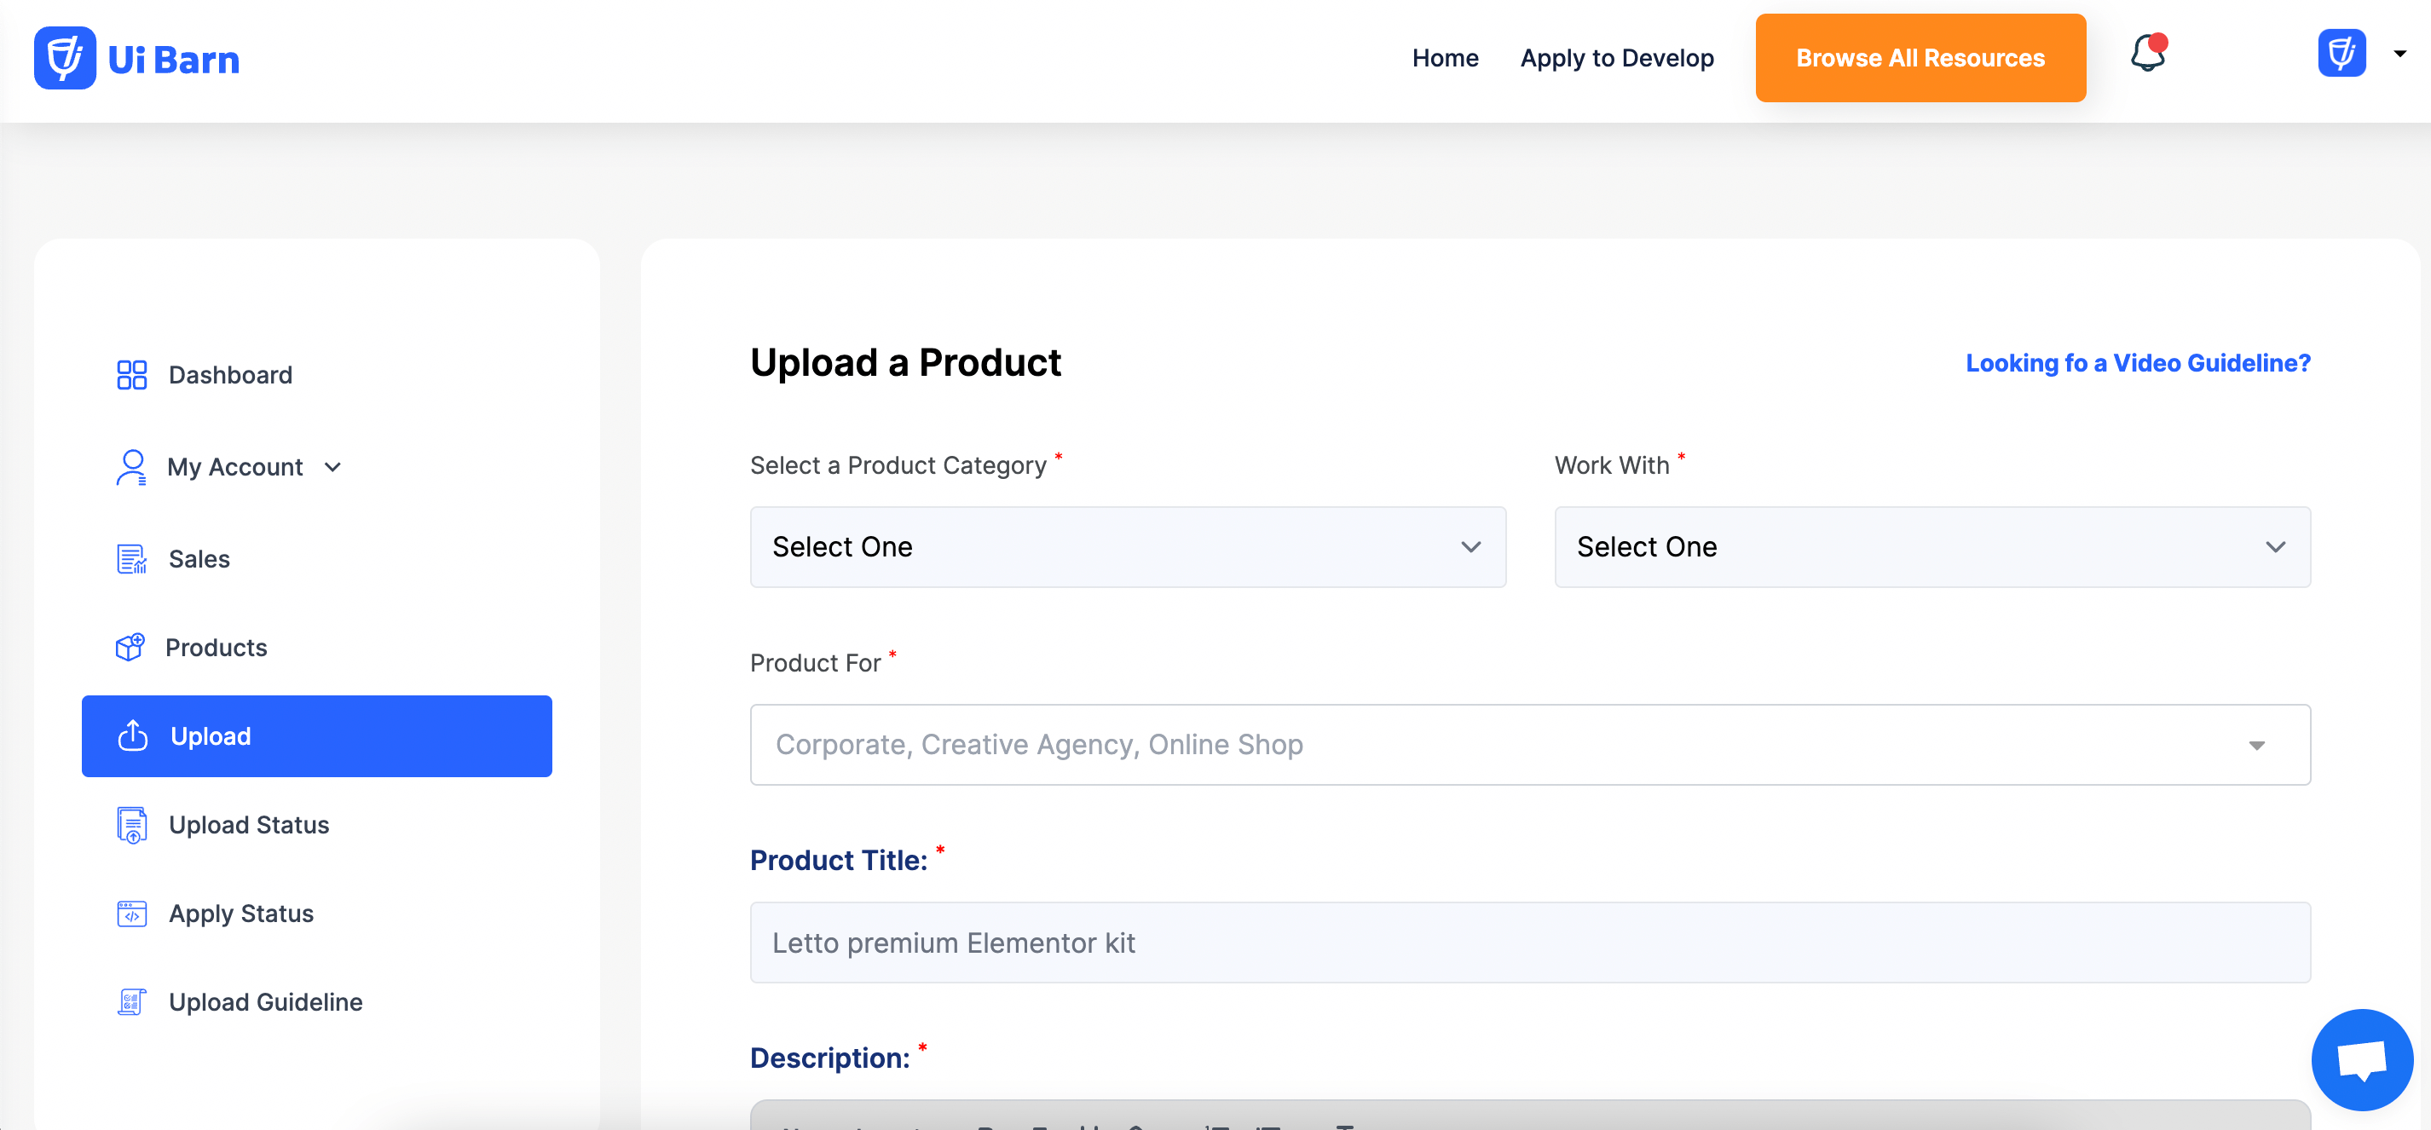2431x1130 pixels.
Task: Open the Looking for a Video Guideline link
Action: 2138,363
